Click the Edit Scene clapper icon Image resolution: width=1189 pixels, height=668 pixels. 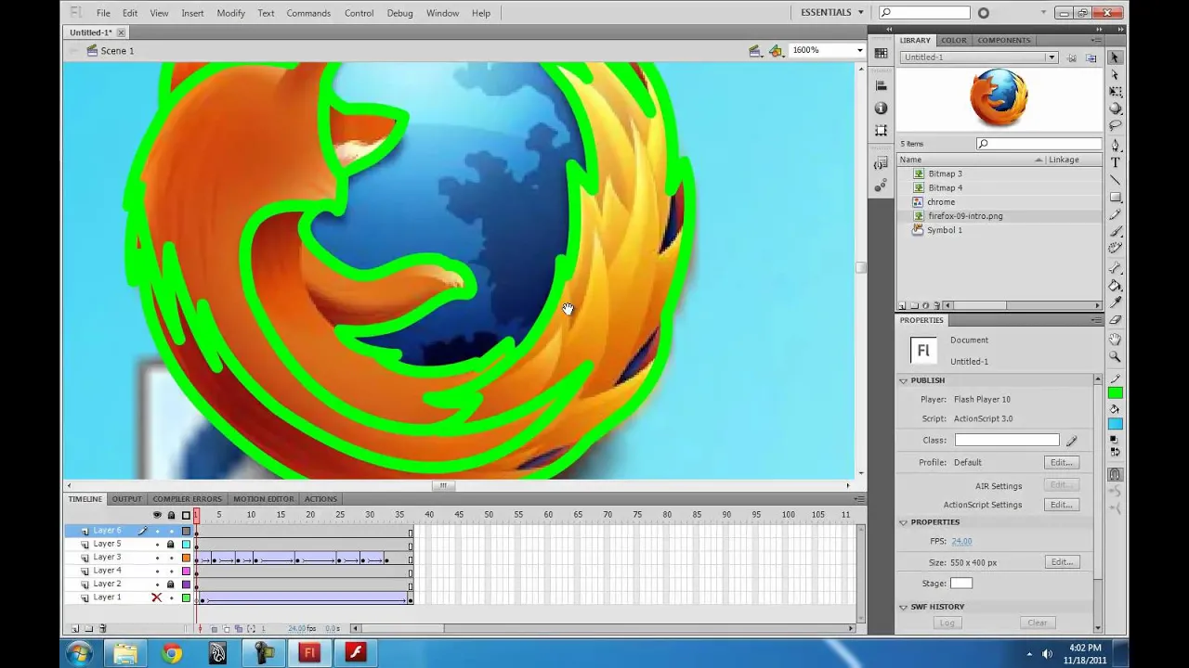pos(755,50)
